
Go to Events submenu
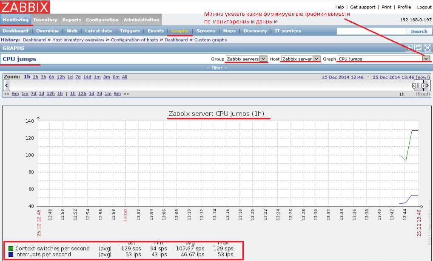(156, 31)
